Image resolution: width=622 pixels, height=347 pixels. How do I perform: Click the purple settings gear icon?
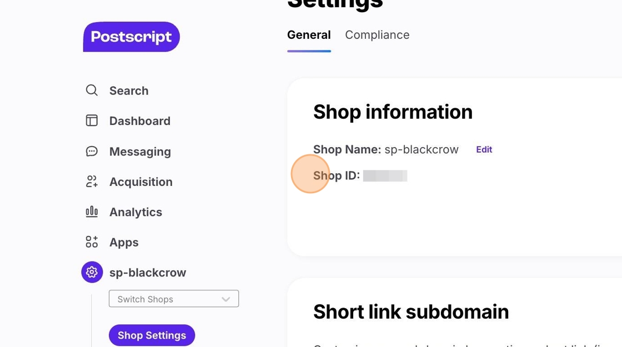pyautogui.click(x=92, y=272)
